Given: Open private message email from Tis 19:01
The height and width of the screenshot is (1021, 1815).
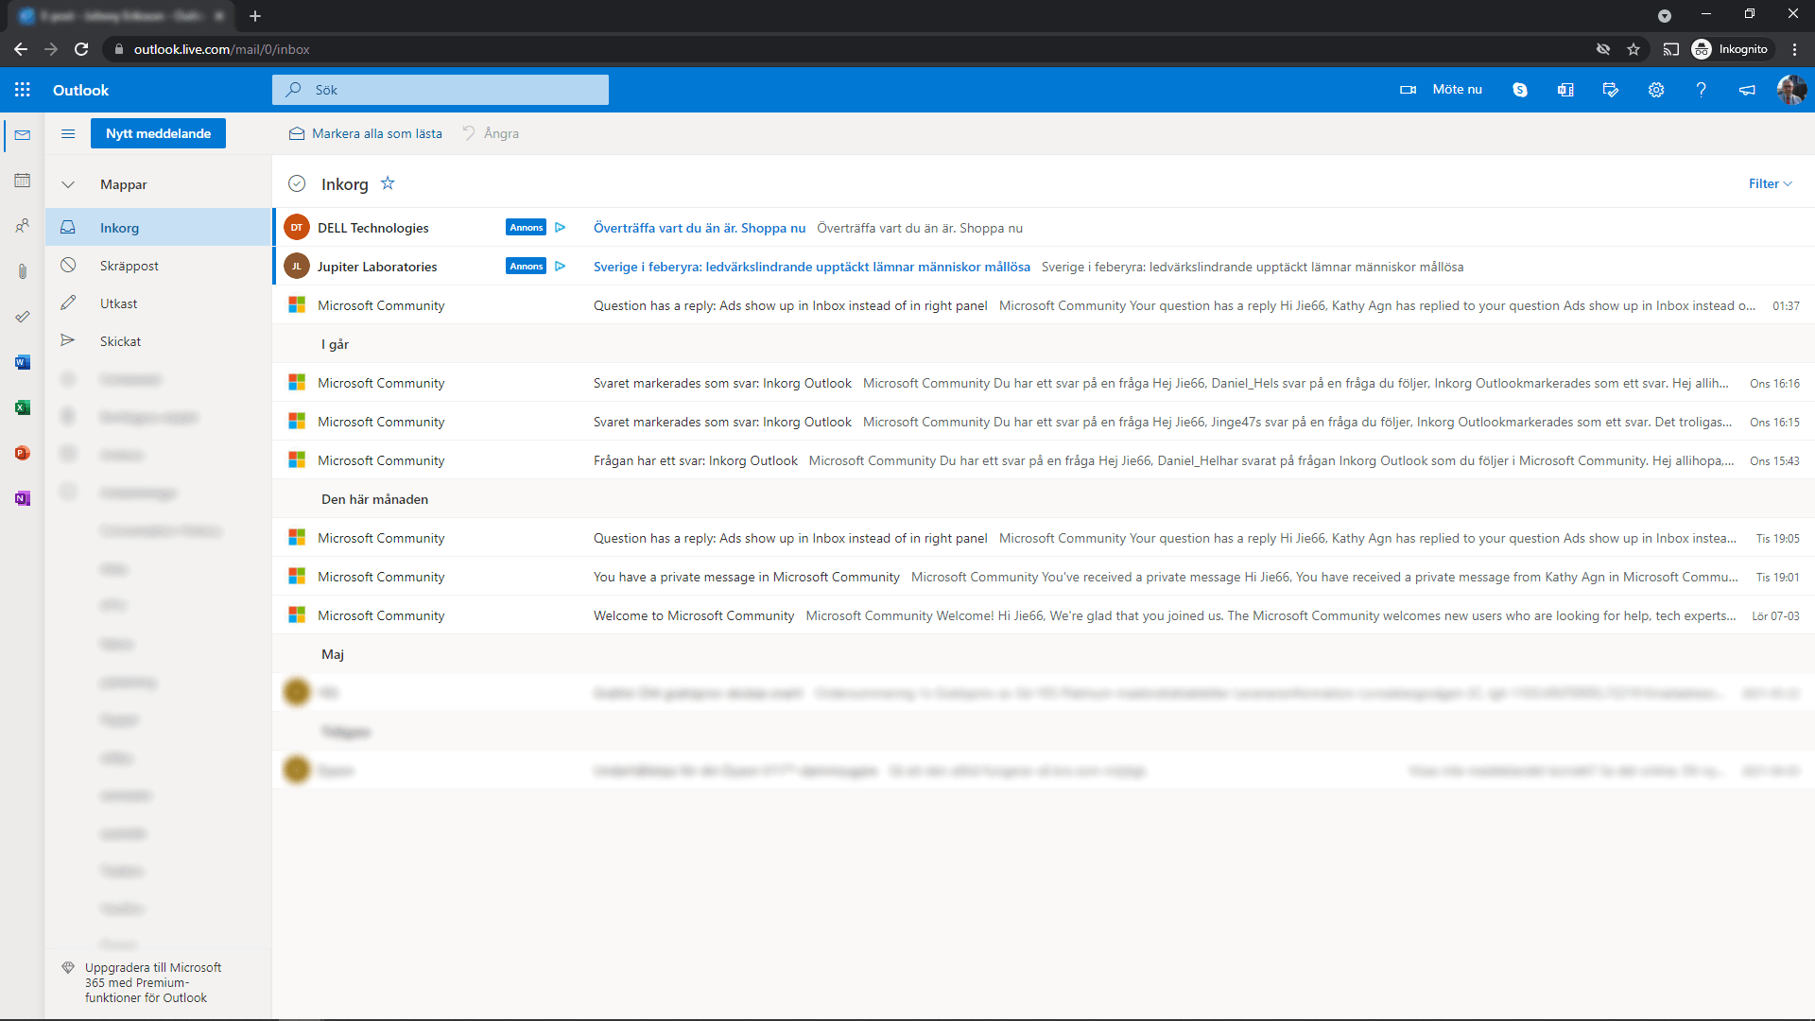Looking at the screenshot, I should pyautogui.click(x=1044, y=577).
